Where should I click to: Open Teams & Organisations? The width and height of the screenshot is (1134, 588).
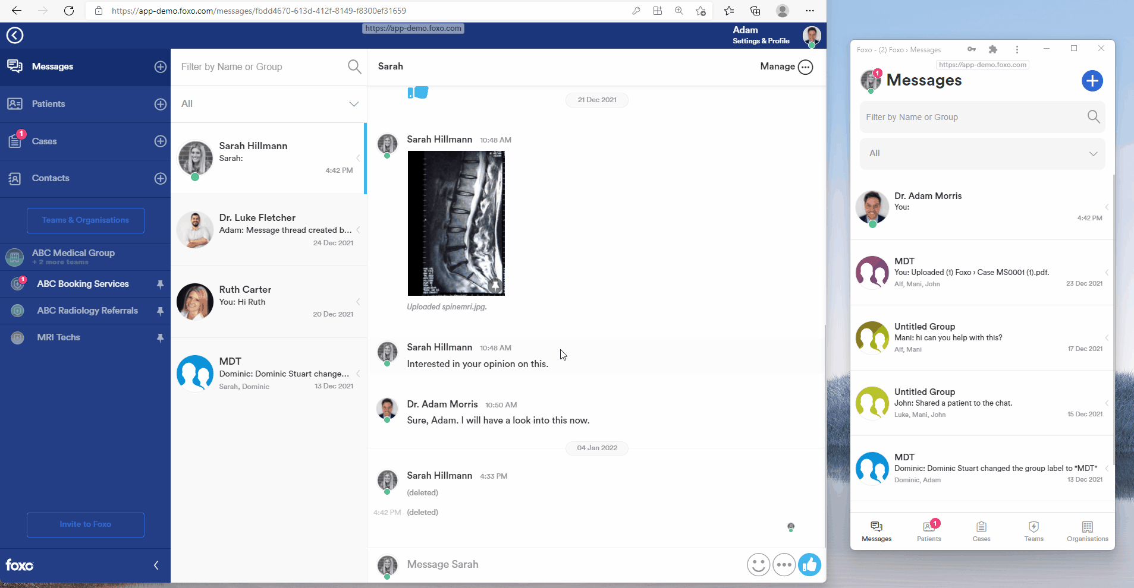point(85,220)
